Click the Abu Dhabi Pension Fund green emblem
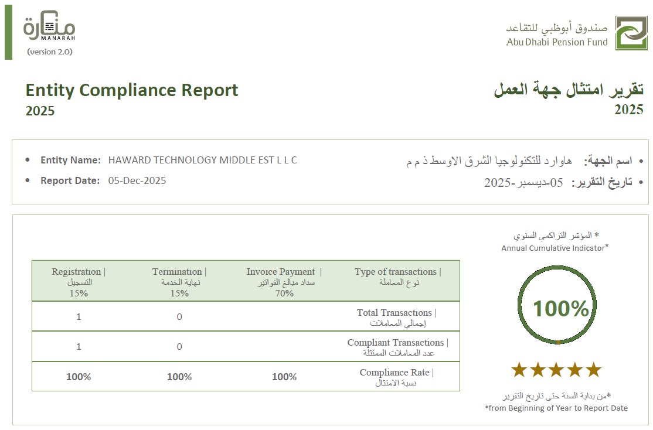The image size is (653, 430). (631, 33)
